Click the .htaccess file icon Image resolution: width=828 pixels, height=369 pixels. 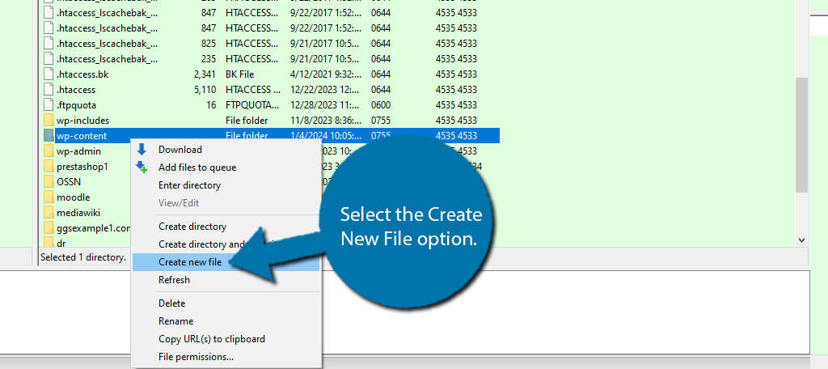pos(49,90)
